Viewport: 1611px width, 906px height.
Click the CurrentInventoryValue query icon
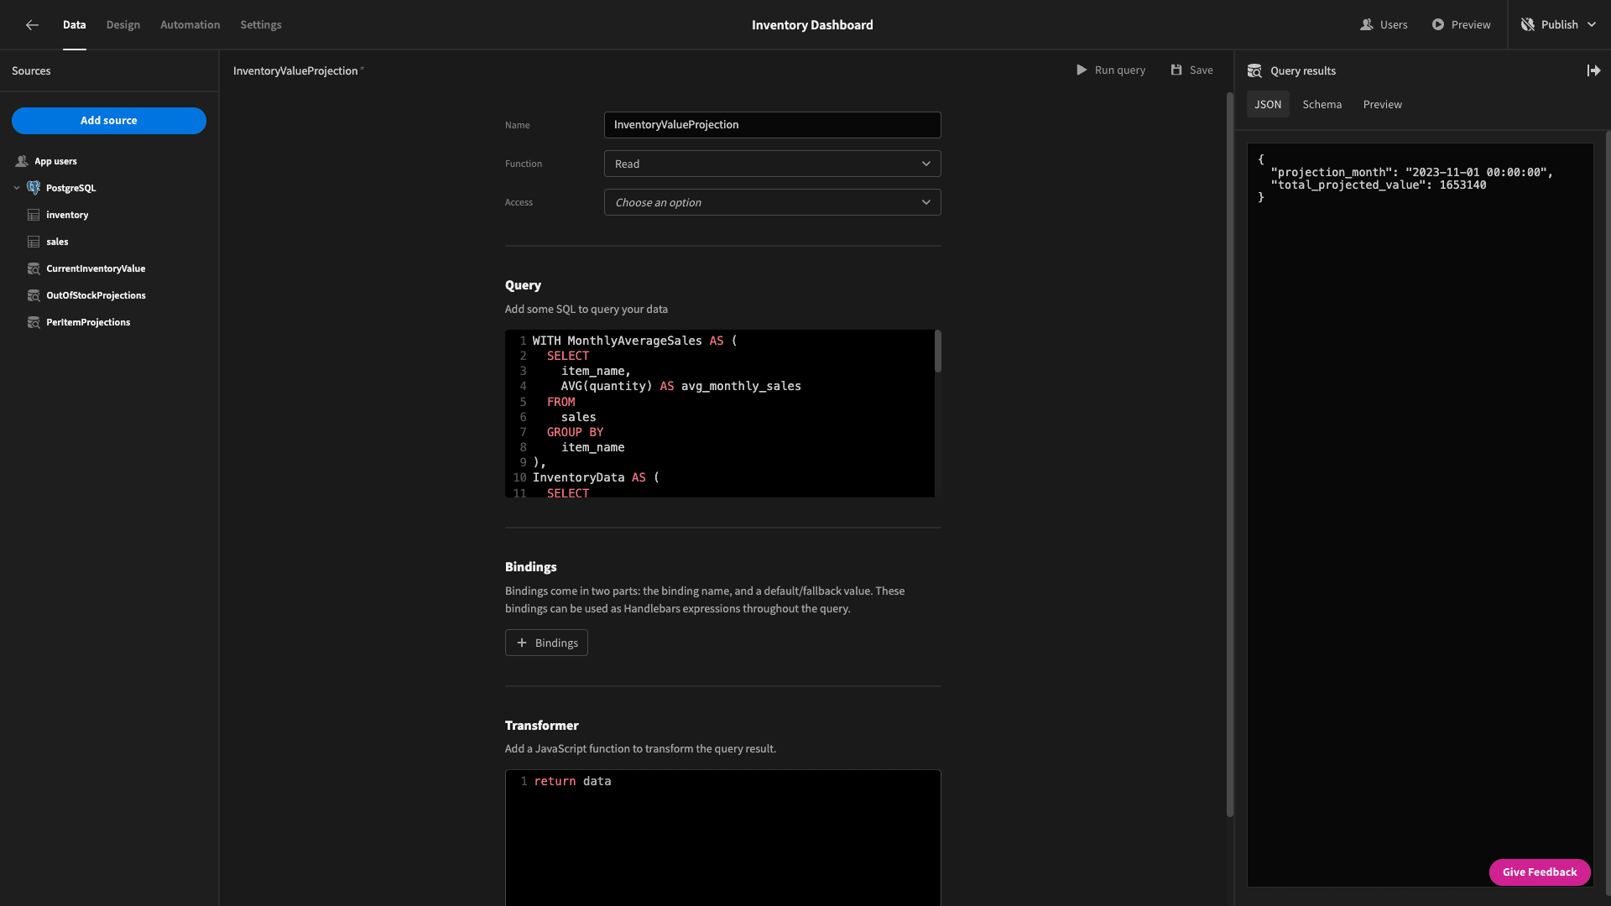34,268
